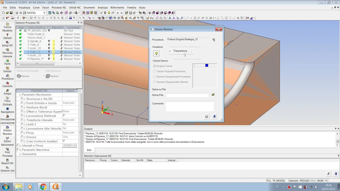
Task: Open the MODEL dropdown in the toolbar
Action: click(45, 13)
